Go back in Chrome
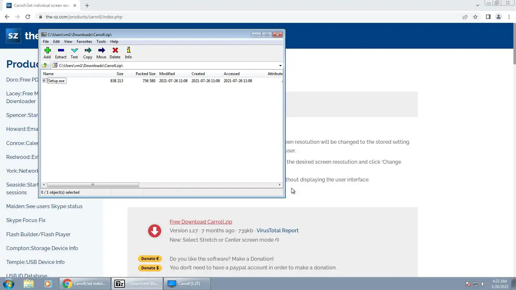This screenshot has width=516, height=290. pyautogui.click(x=7, y=17)
